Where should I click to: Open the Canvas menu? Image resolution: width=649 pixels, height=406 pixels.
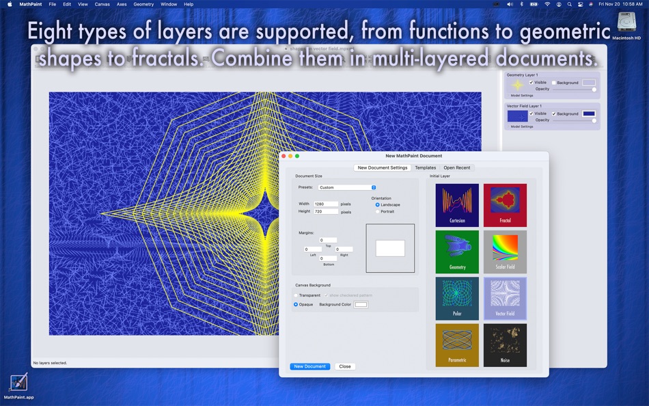tap(102, 4)
